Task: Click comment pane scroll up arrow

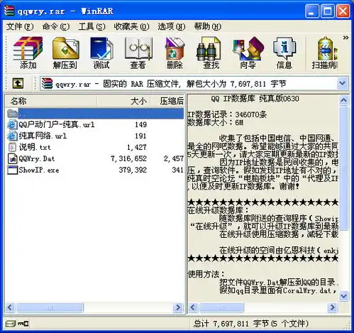Action: pos(343,100)
